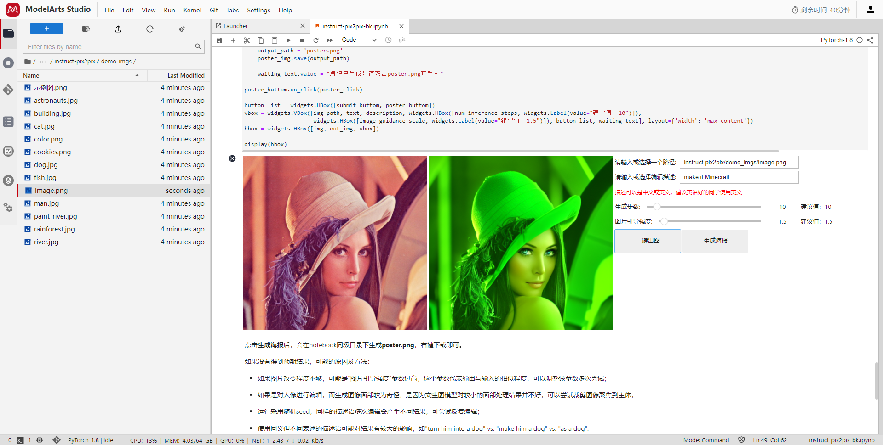Open the Git menu
883x445 pixels.
click(214, 10)
